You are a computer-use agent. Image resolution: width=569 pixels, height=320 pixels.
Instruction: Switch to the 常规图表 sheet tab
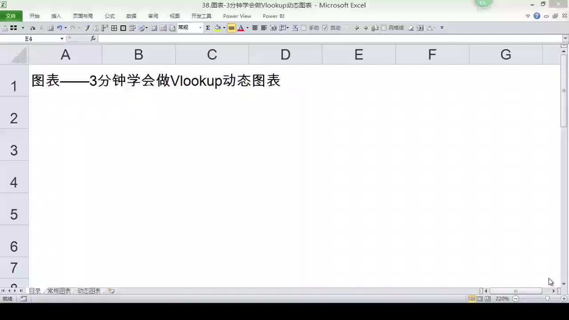click(59, 291)
